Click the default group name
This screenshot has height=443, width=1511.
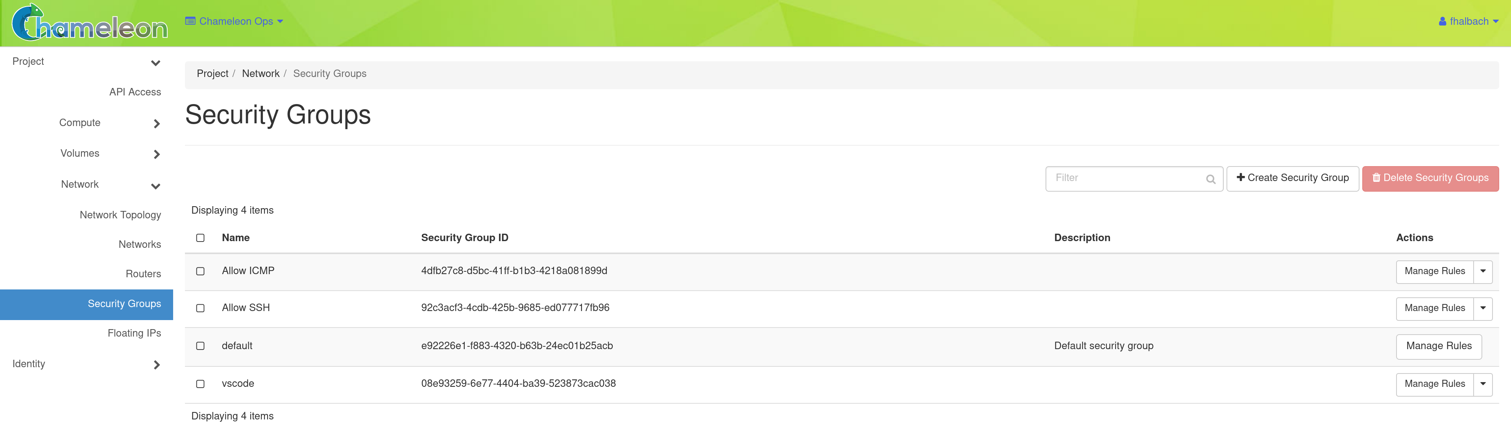click(237, 346)
